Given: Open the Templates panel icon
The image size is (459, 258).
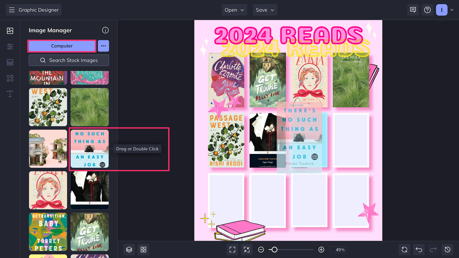Looking at the screenshot, I should [10, 62].
